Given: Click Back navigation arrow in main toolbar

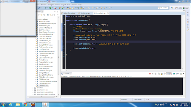Looking at the screenshot, I should click(104, 8).
